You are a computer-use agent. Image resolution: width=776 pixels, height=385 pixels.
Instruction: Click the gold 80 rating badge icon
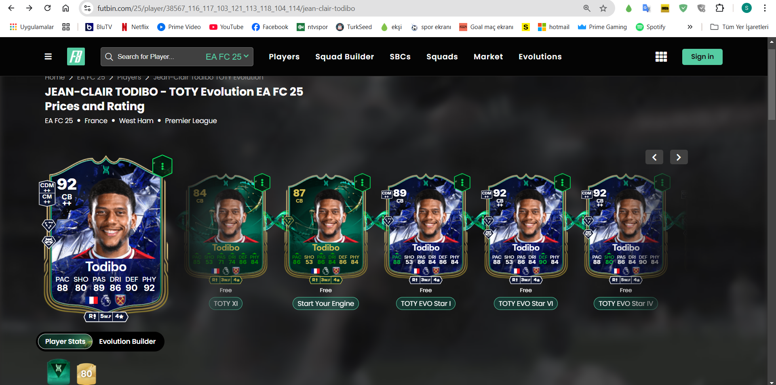point(86,373)
